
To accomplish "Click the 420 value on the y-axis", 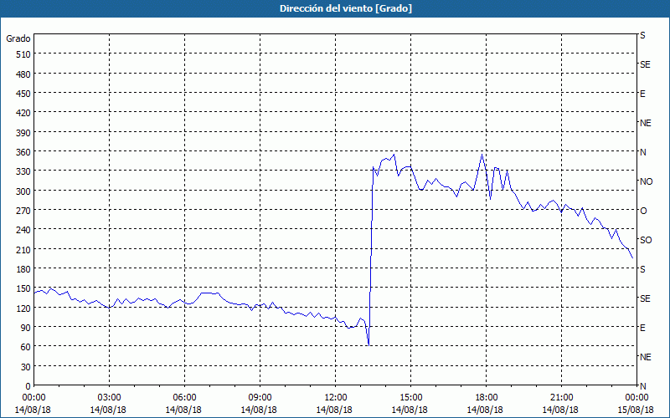I will (23, 113).
